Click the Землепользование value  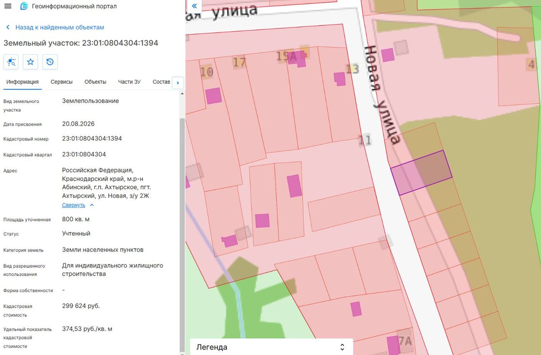pyautogui.click(x=91, y=101)
